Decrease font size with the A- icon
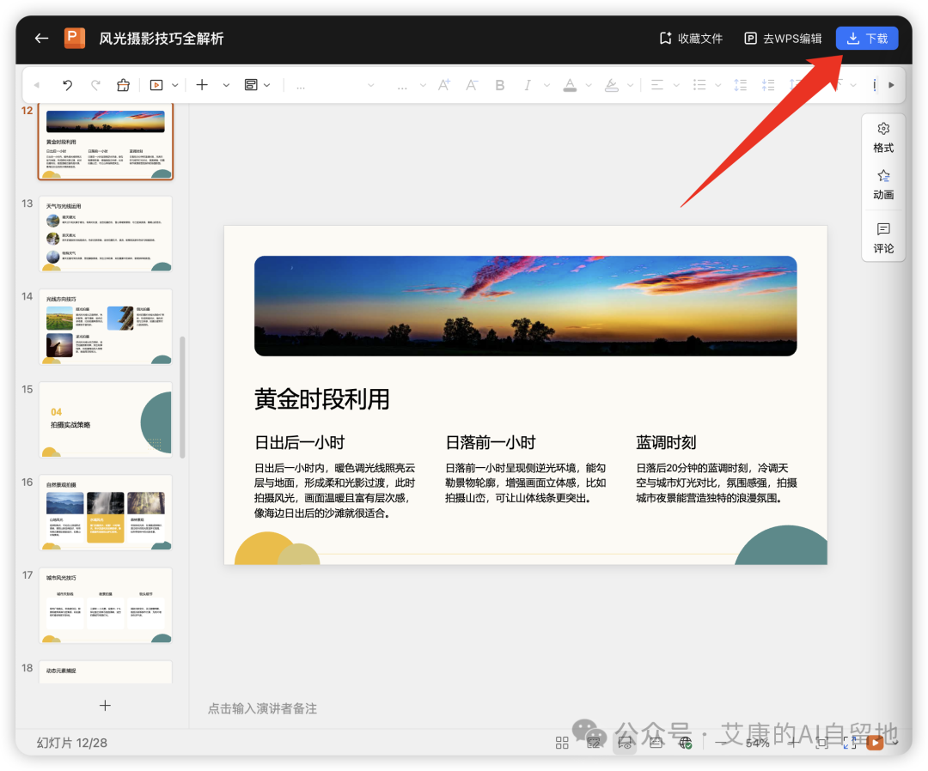The height and width of the screenshot is (771, 928). click(471, 84)
